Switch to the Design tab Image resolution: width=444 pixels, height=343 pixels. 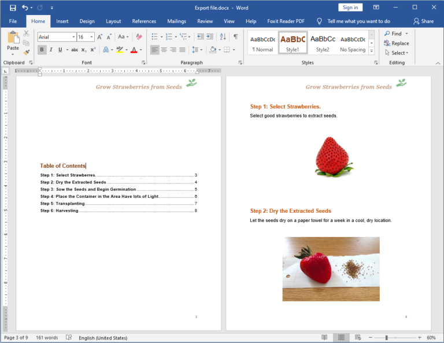(x=87, y=21)
